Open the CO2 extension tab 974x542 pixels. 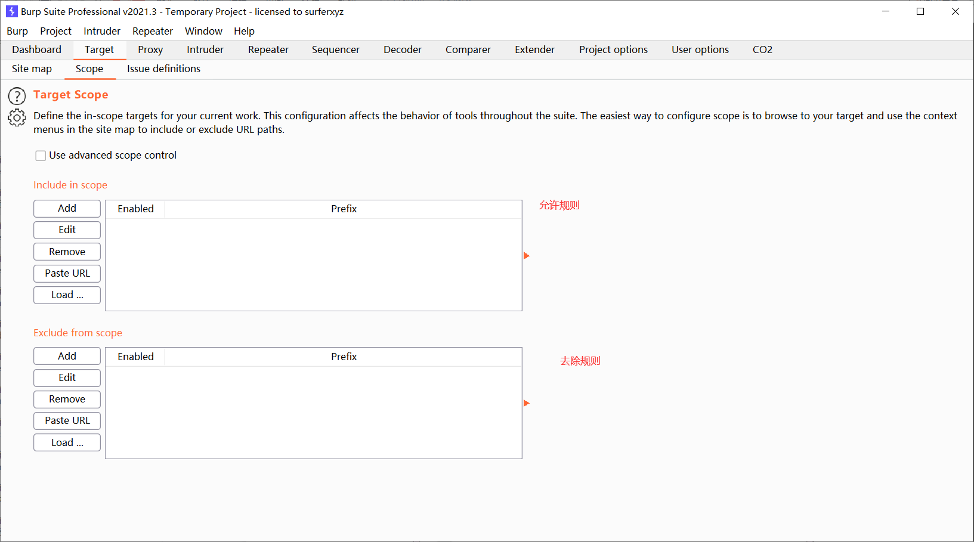pos(762,50)
